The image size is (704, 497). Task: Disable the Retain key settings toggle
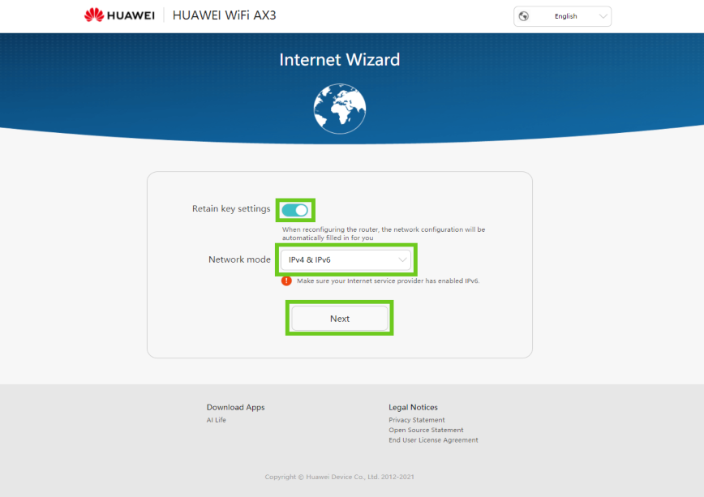coord(295,210)
